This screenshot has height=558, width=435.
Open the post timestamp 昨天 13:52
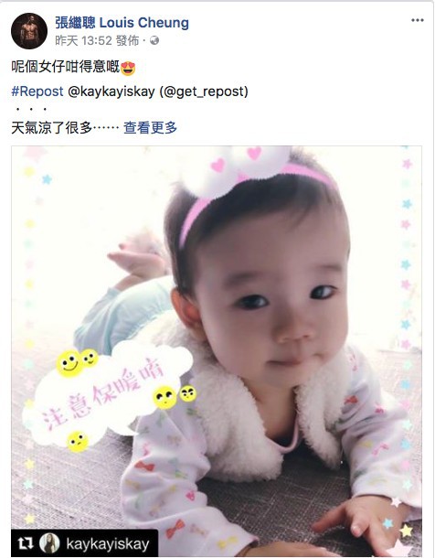tap(83, 40)
